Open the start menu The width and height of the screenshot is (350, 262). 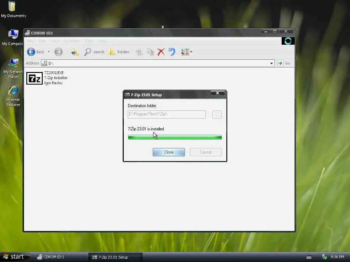click(x=15, y=257)
